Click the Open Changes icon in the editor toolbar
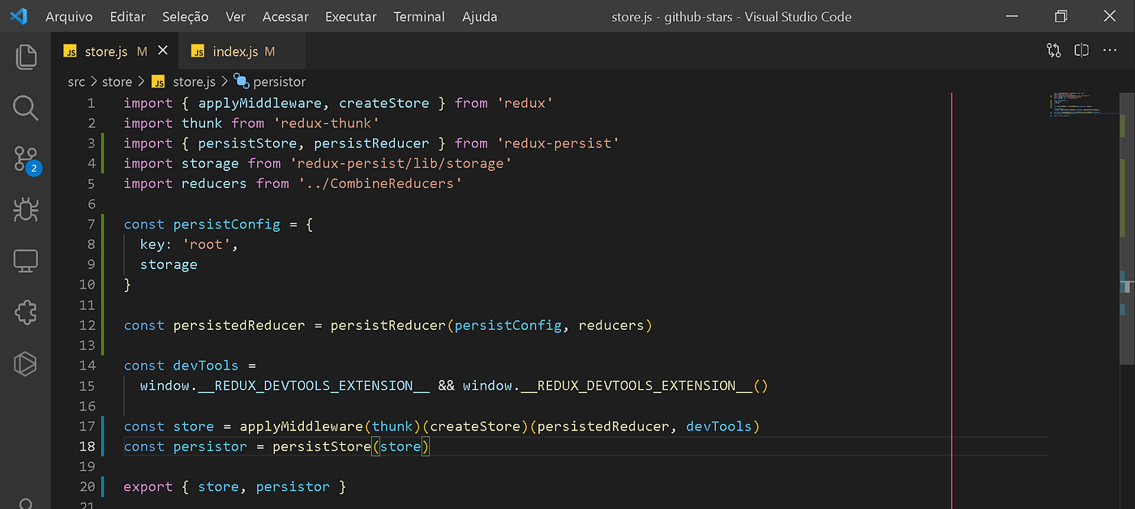This screenshot has width=1135, height=509. point(1053,50)
